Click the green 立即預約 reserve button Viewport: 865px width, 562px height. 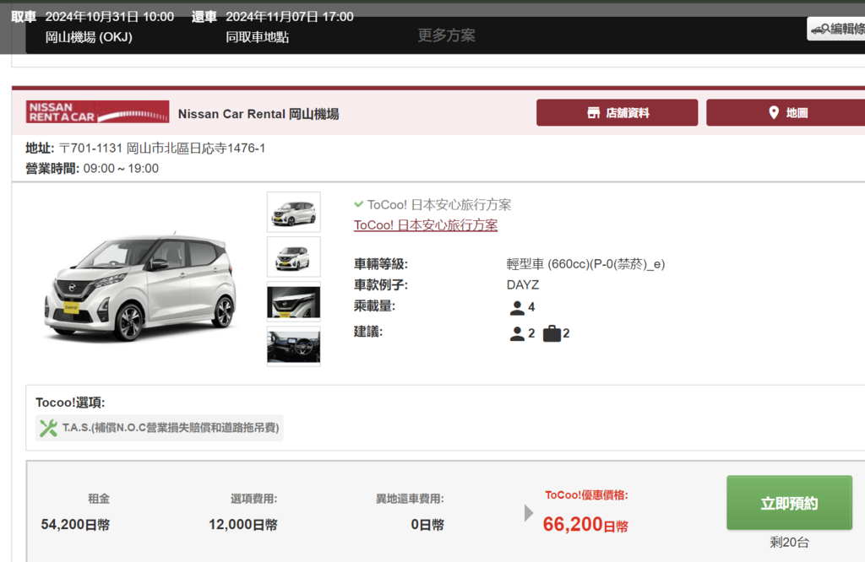[789, 503]
